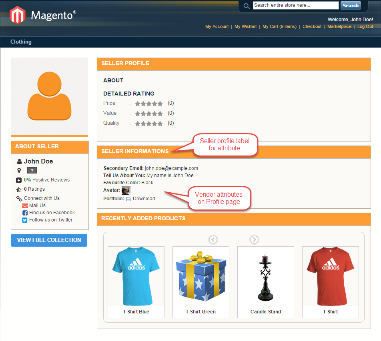Click the Twitter bird icon
Viewport: 381px width, 341px height.
pyautogui.click(x=25, y=219)
